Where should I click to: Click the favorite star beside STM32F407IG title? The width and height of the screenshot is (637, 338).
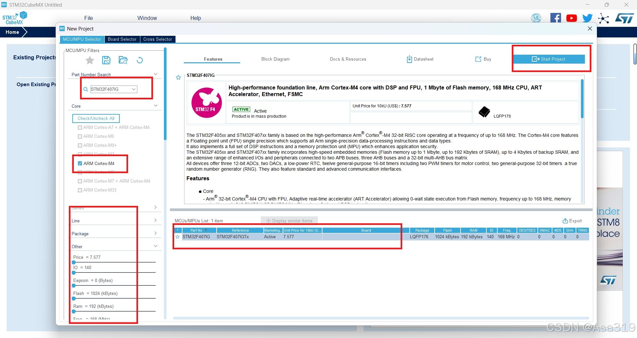(178, 78)
